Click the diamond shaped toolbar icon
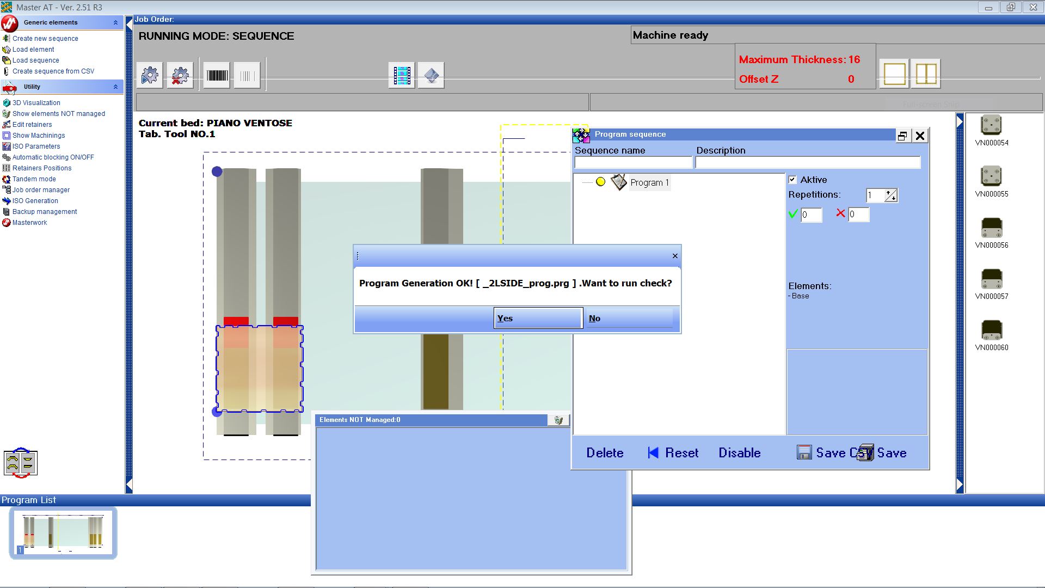The height and width of the screenshot is (588, 1045). [431, 76]
